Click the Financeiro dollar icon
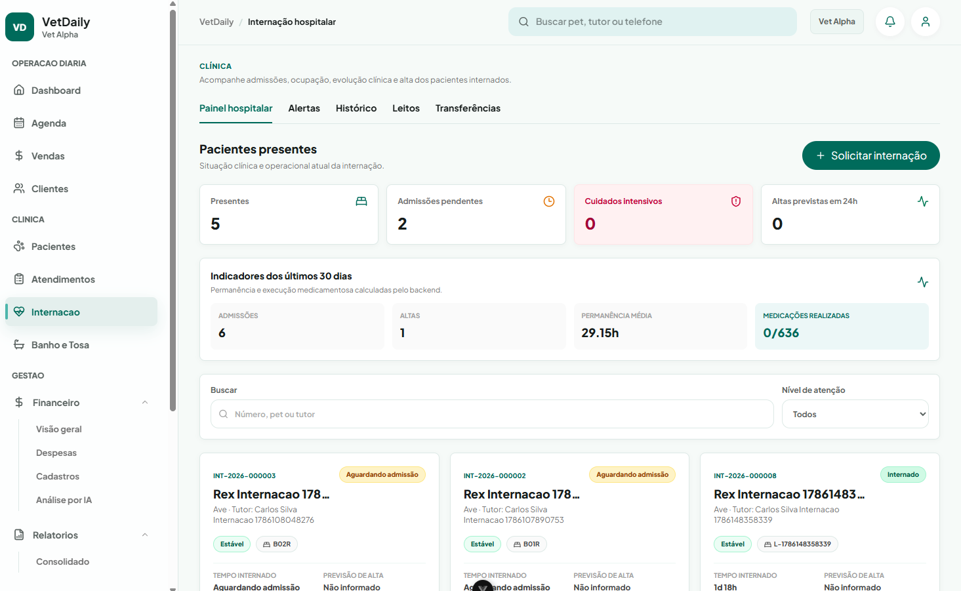961x591 pixels. pyautogui.click(x=19, y=402)
